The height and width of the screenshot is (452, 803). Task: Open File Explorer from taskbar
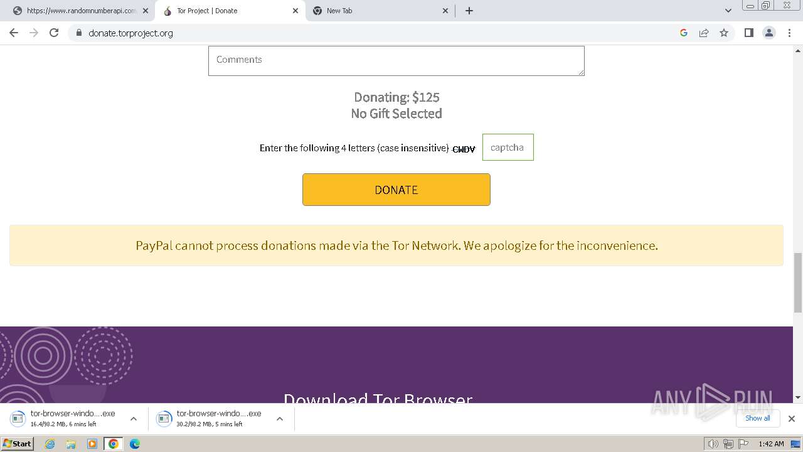71,444
